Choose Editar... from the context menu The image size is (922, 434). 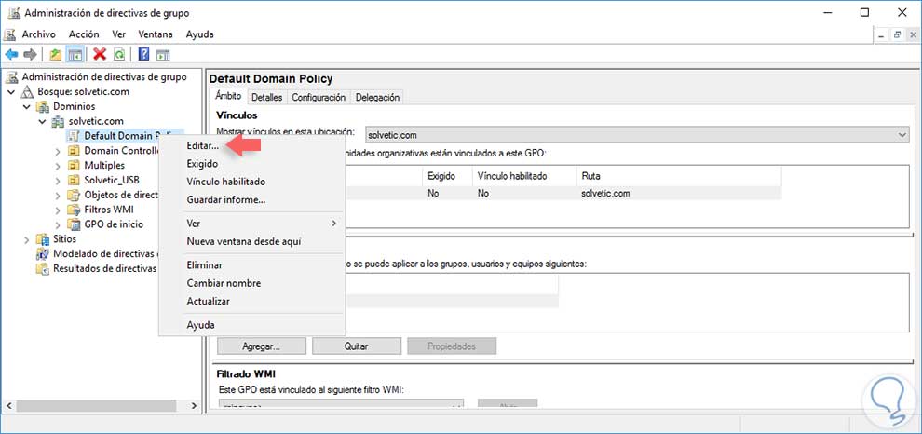click(202, 146)
